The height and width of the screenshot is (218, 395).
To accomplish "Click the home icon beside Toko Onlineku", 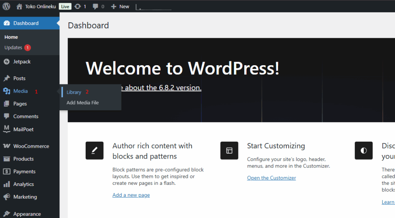I will 19,7.
